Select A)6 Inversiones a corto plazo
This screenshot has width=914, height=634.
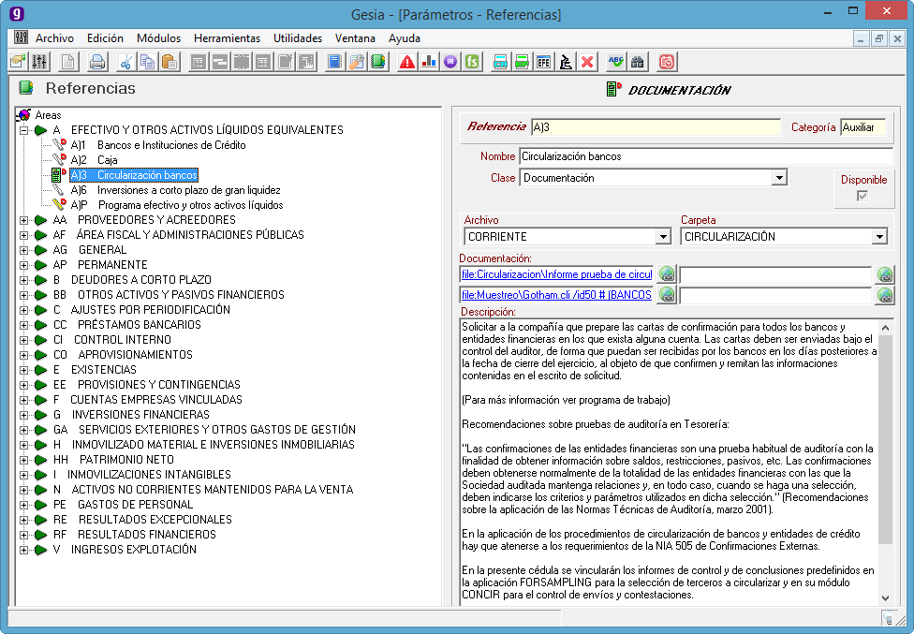click(175, 190)
